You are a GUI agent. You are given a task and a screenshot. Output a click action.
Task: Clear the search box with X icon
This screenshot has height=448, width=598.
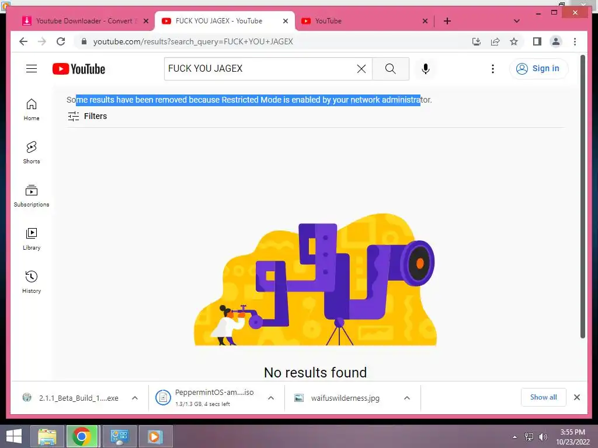361,69
